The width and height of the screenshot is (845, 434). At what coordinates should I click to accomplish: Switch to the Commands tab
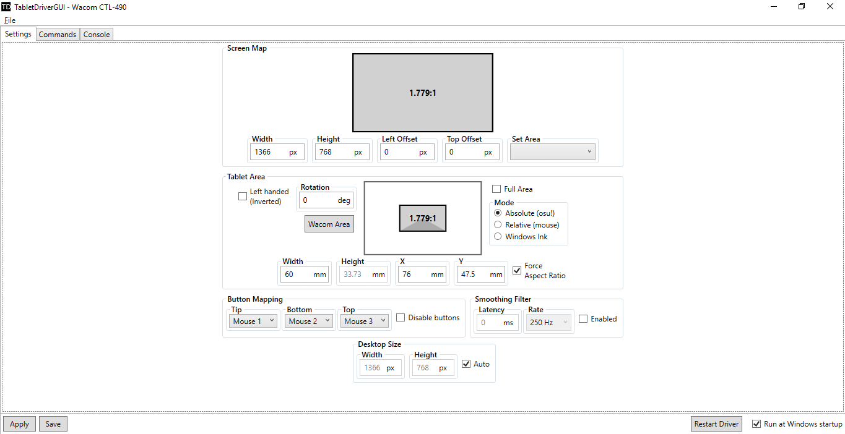coord(58,35)
